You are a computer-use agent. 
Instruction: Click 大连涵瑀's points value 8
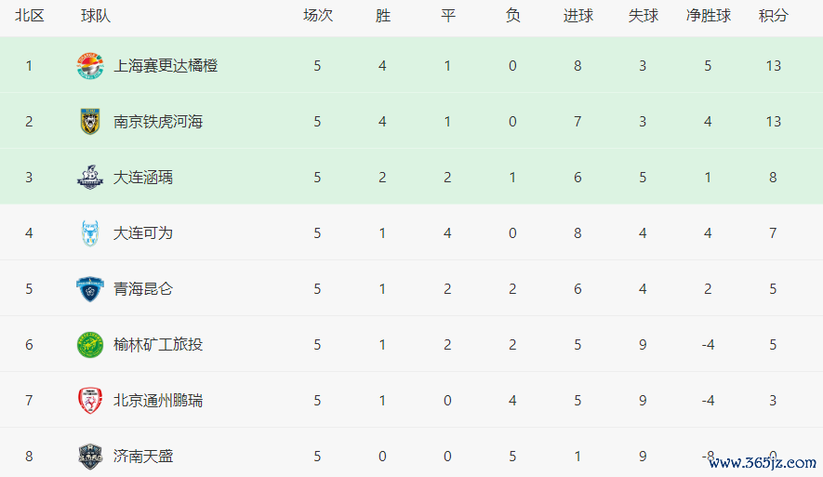point(773,178)
